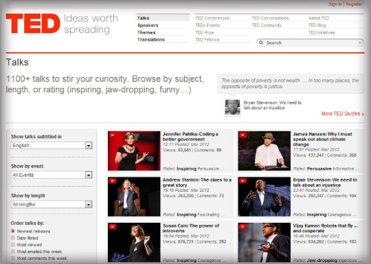
Task: Click quote attribution Bryan Stevenson link
Action: coord(273,105)
